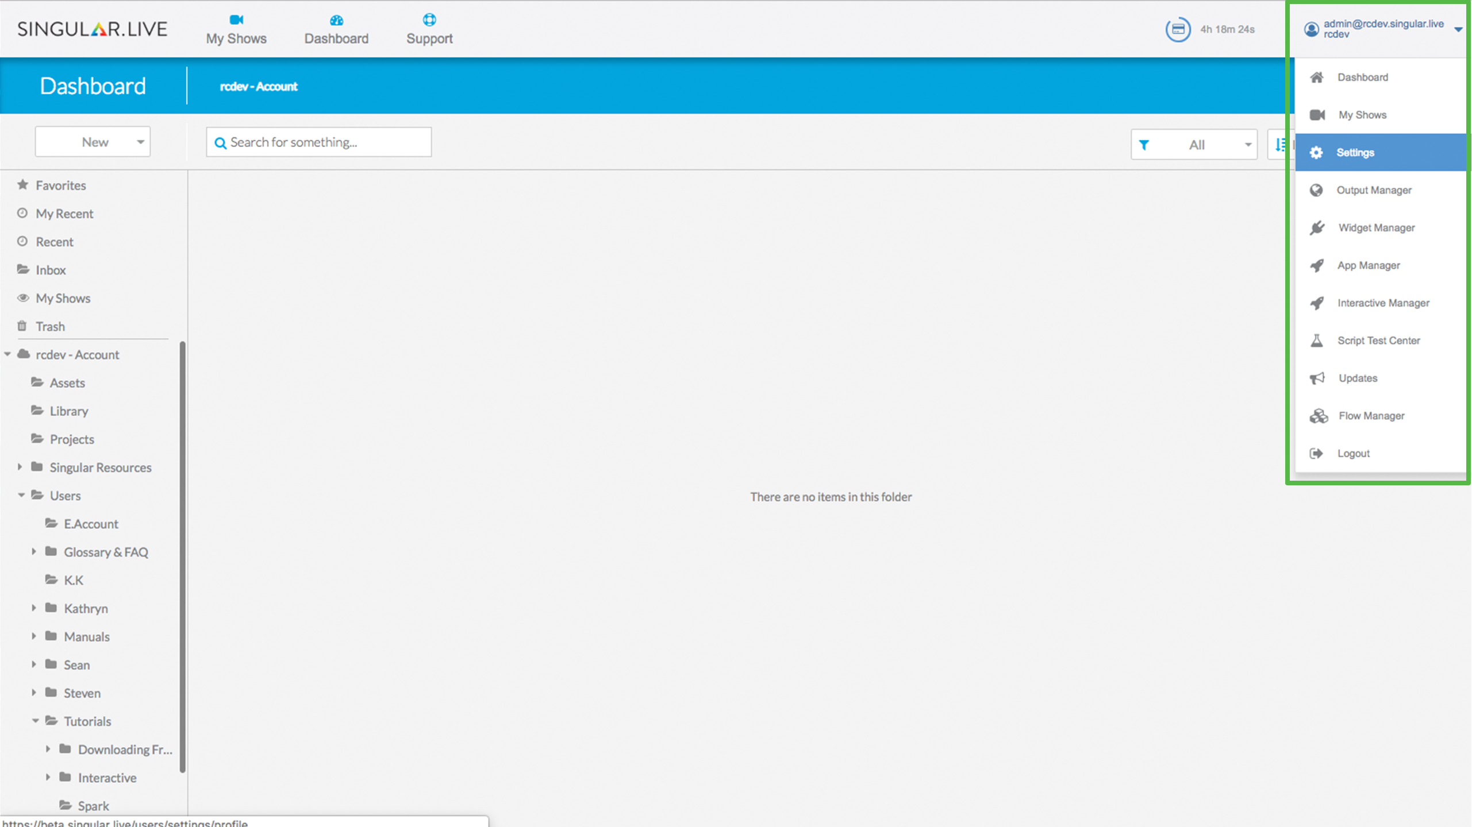Click the admin user avatar icon
Image resolution: width=1472 pixels, height=827 pixels.
click(1311, 29)
